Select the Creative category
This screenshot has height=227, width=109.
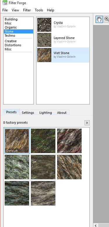[x=18, y=41]
